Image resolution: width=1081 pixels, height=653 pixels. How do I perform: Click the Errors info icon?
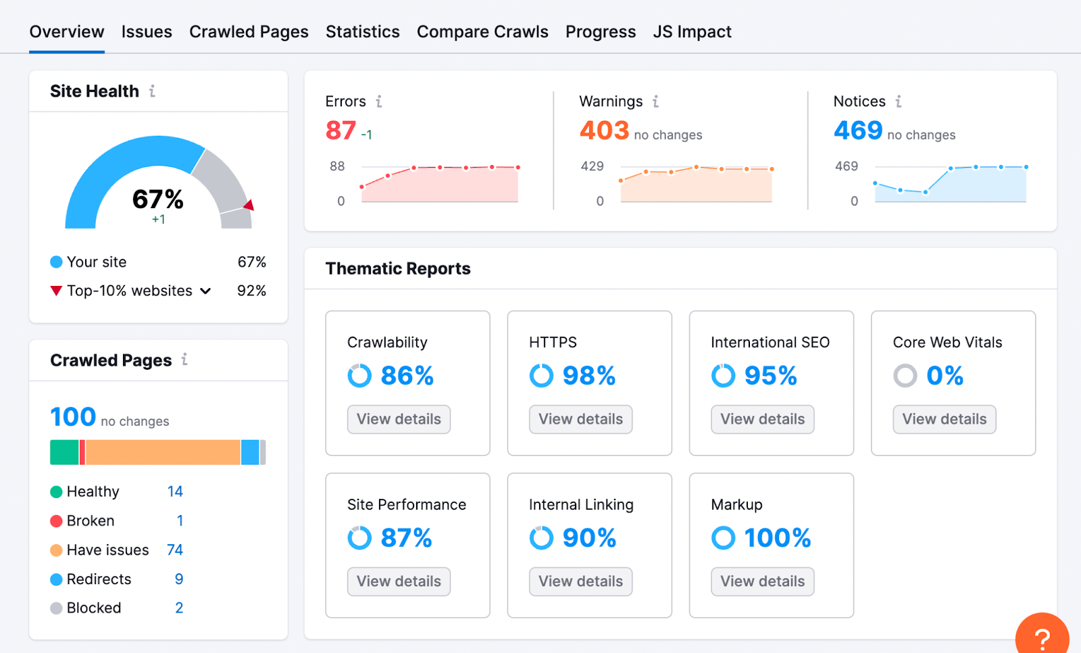coord(379,101)
